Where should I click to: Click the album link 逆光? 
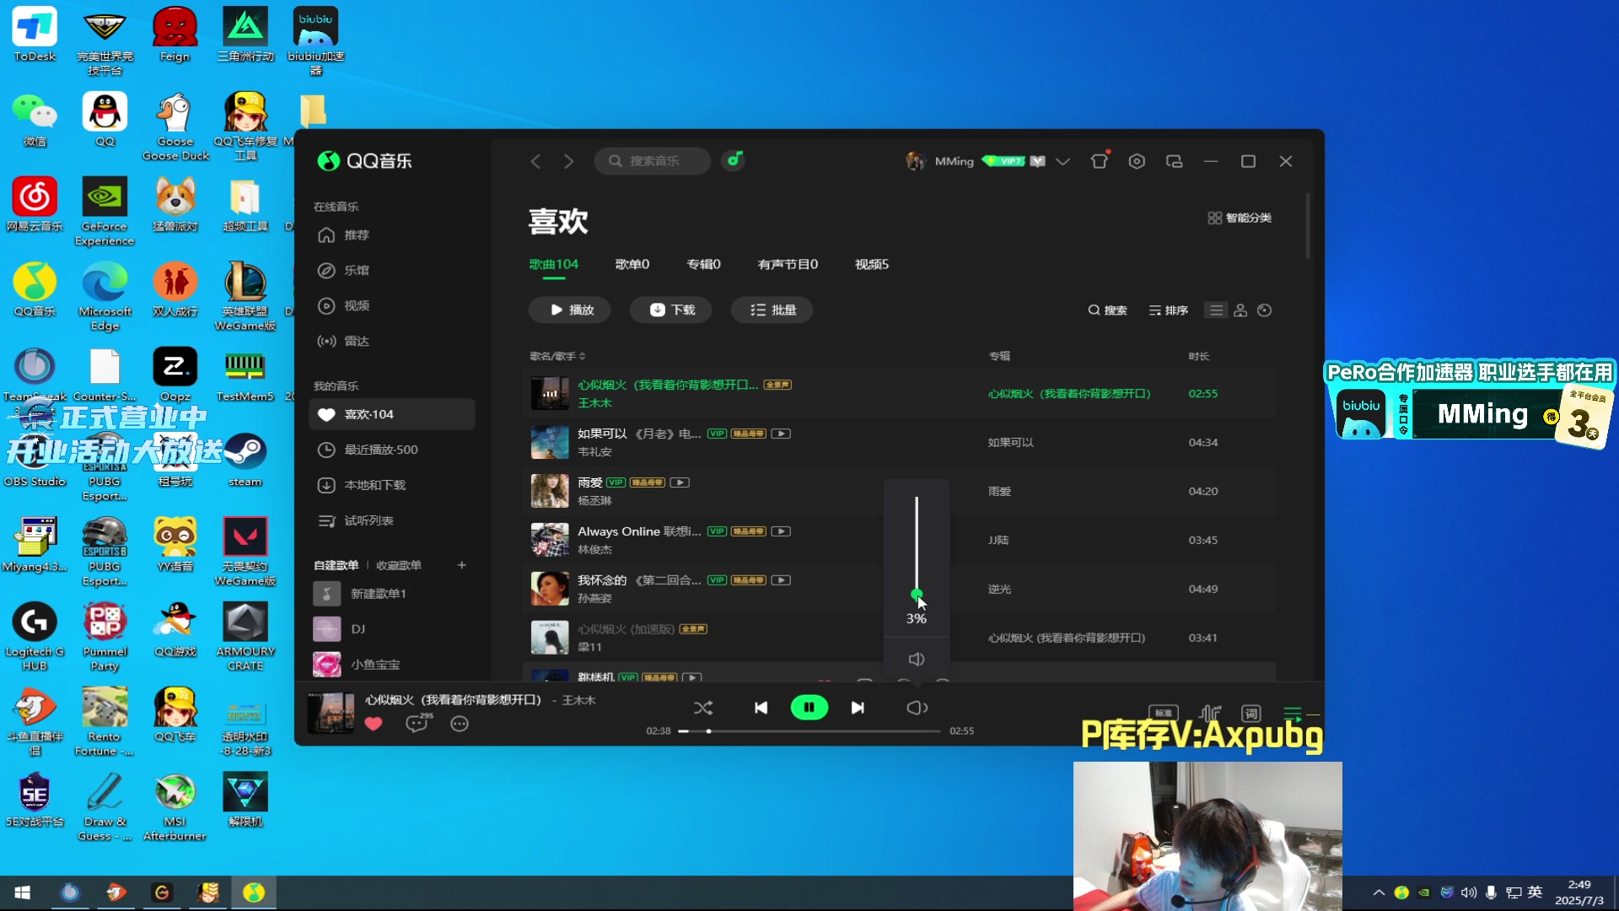[x=999, y=589]
